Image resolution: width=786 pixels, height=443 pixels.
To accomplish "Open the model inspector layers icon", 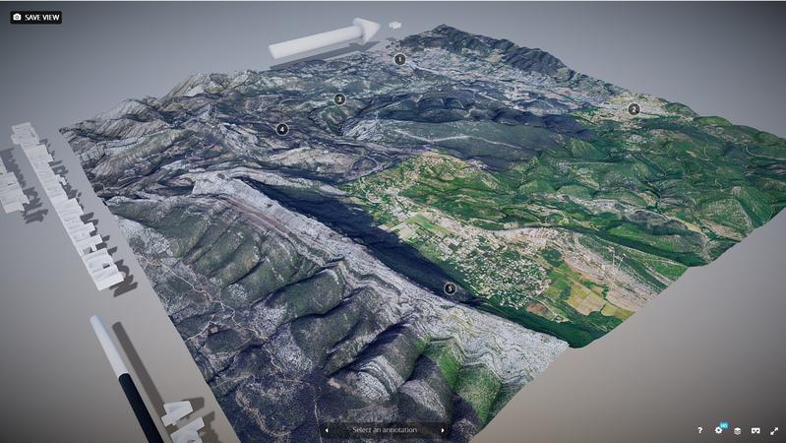I will pyautogui.click(x=737, y=430).
